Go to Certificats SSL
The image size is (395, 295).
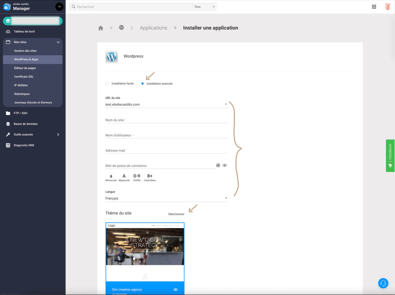click(24, 77)
